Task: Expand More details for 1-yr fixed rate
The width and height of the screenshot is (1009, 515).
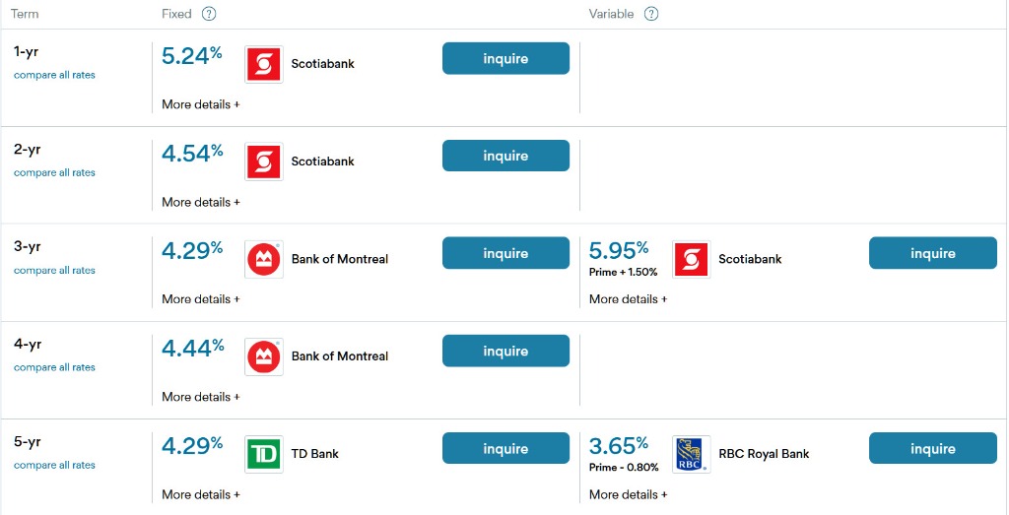Action: tap(201, 104)
